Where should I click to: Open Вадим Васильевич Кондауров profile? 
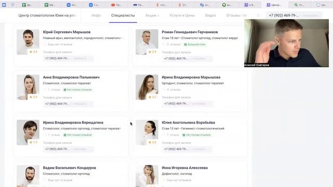click(69, 167)
